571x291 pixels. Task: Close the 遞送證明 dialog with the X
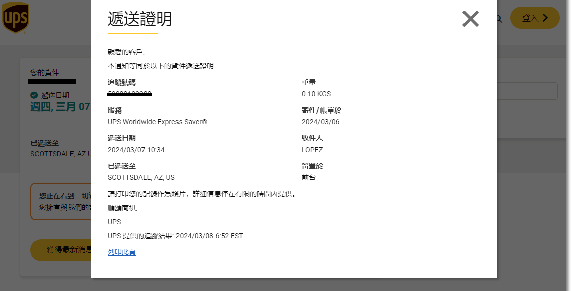pyautogui.click(x=470, y=19)
